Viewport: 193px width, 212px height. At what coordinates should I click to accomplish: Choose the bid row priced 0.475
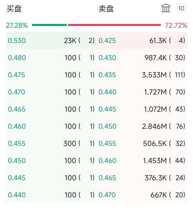click(51, 75)
